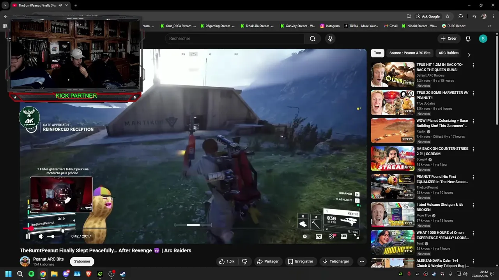Mute the tab via speaker icon
The height and width of the screenshot is (280, 499).
[60, 5]
